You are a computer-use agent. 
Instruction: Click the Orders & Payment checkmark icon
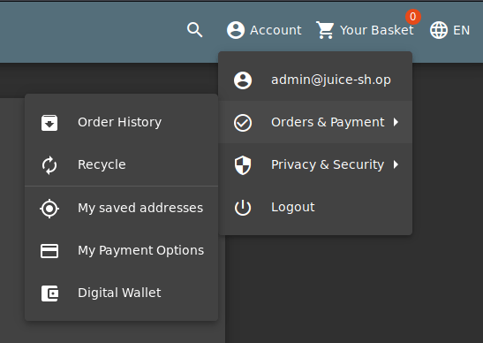coord(243,123)
